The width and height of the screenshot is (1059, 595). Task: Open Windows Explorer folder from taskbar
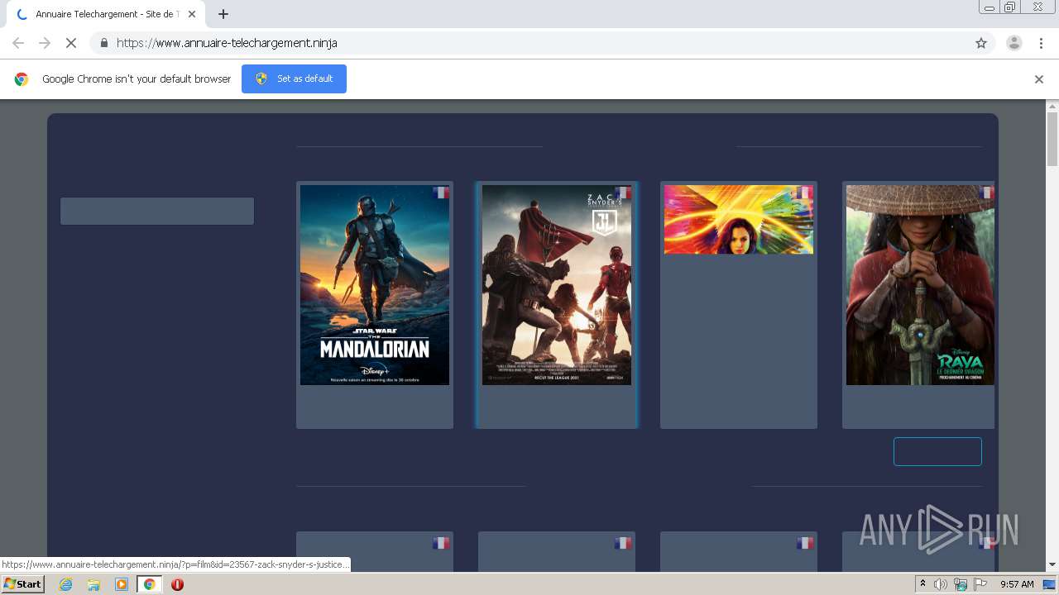coord(93,584)
